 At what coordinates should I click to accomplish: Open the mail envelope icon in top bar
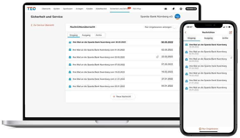[166, 9]
